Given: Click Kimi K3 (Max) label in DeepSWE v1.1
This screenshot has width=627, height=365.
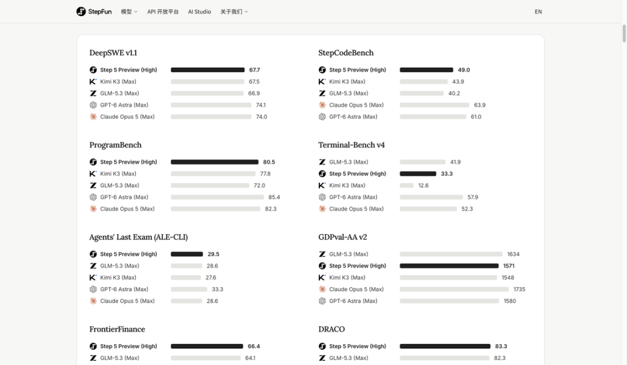Looking at the screenshot, I should [118, 81].
